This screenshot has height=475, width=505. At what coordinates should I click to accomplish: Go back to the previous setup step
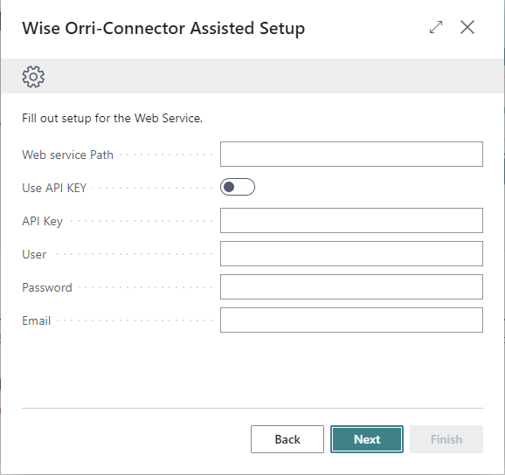click(x=287, y=439)
